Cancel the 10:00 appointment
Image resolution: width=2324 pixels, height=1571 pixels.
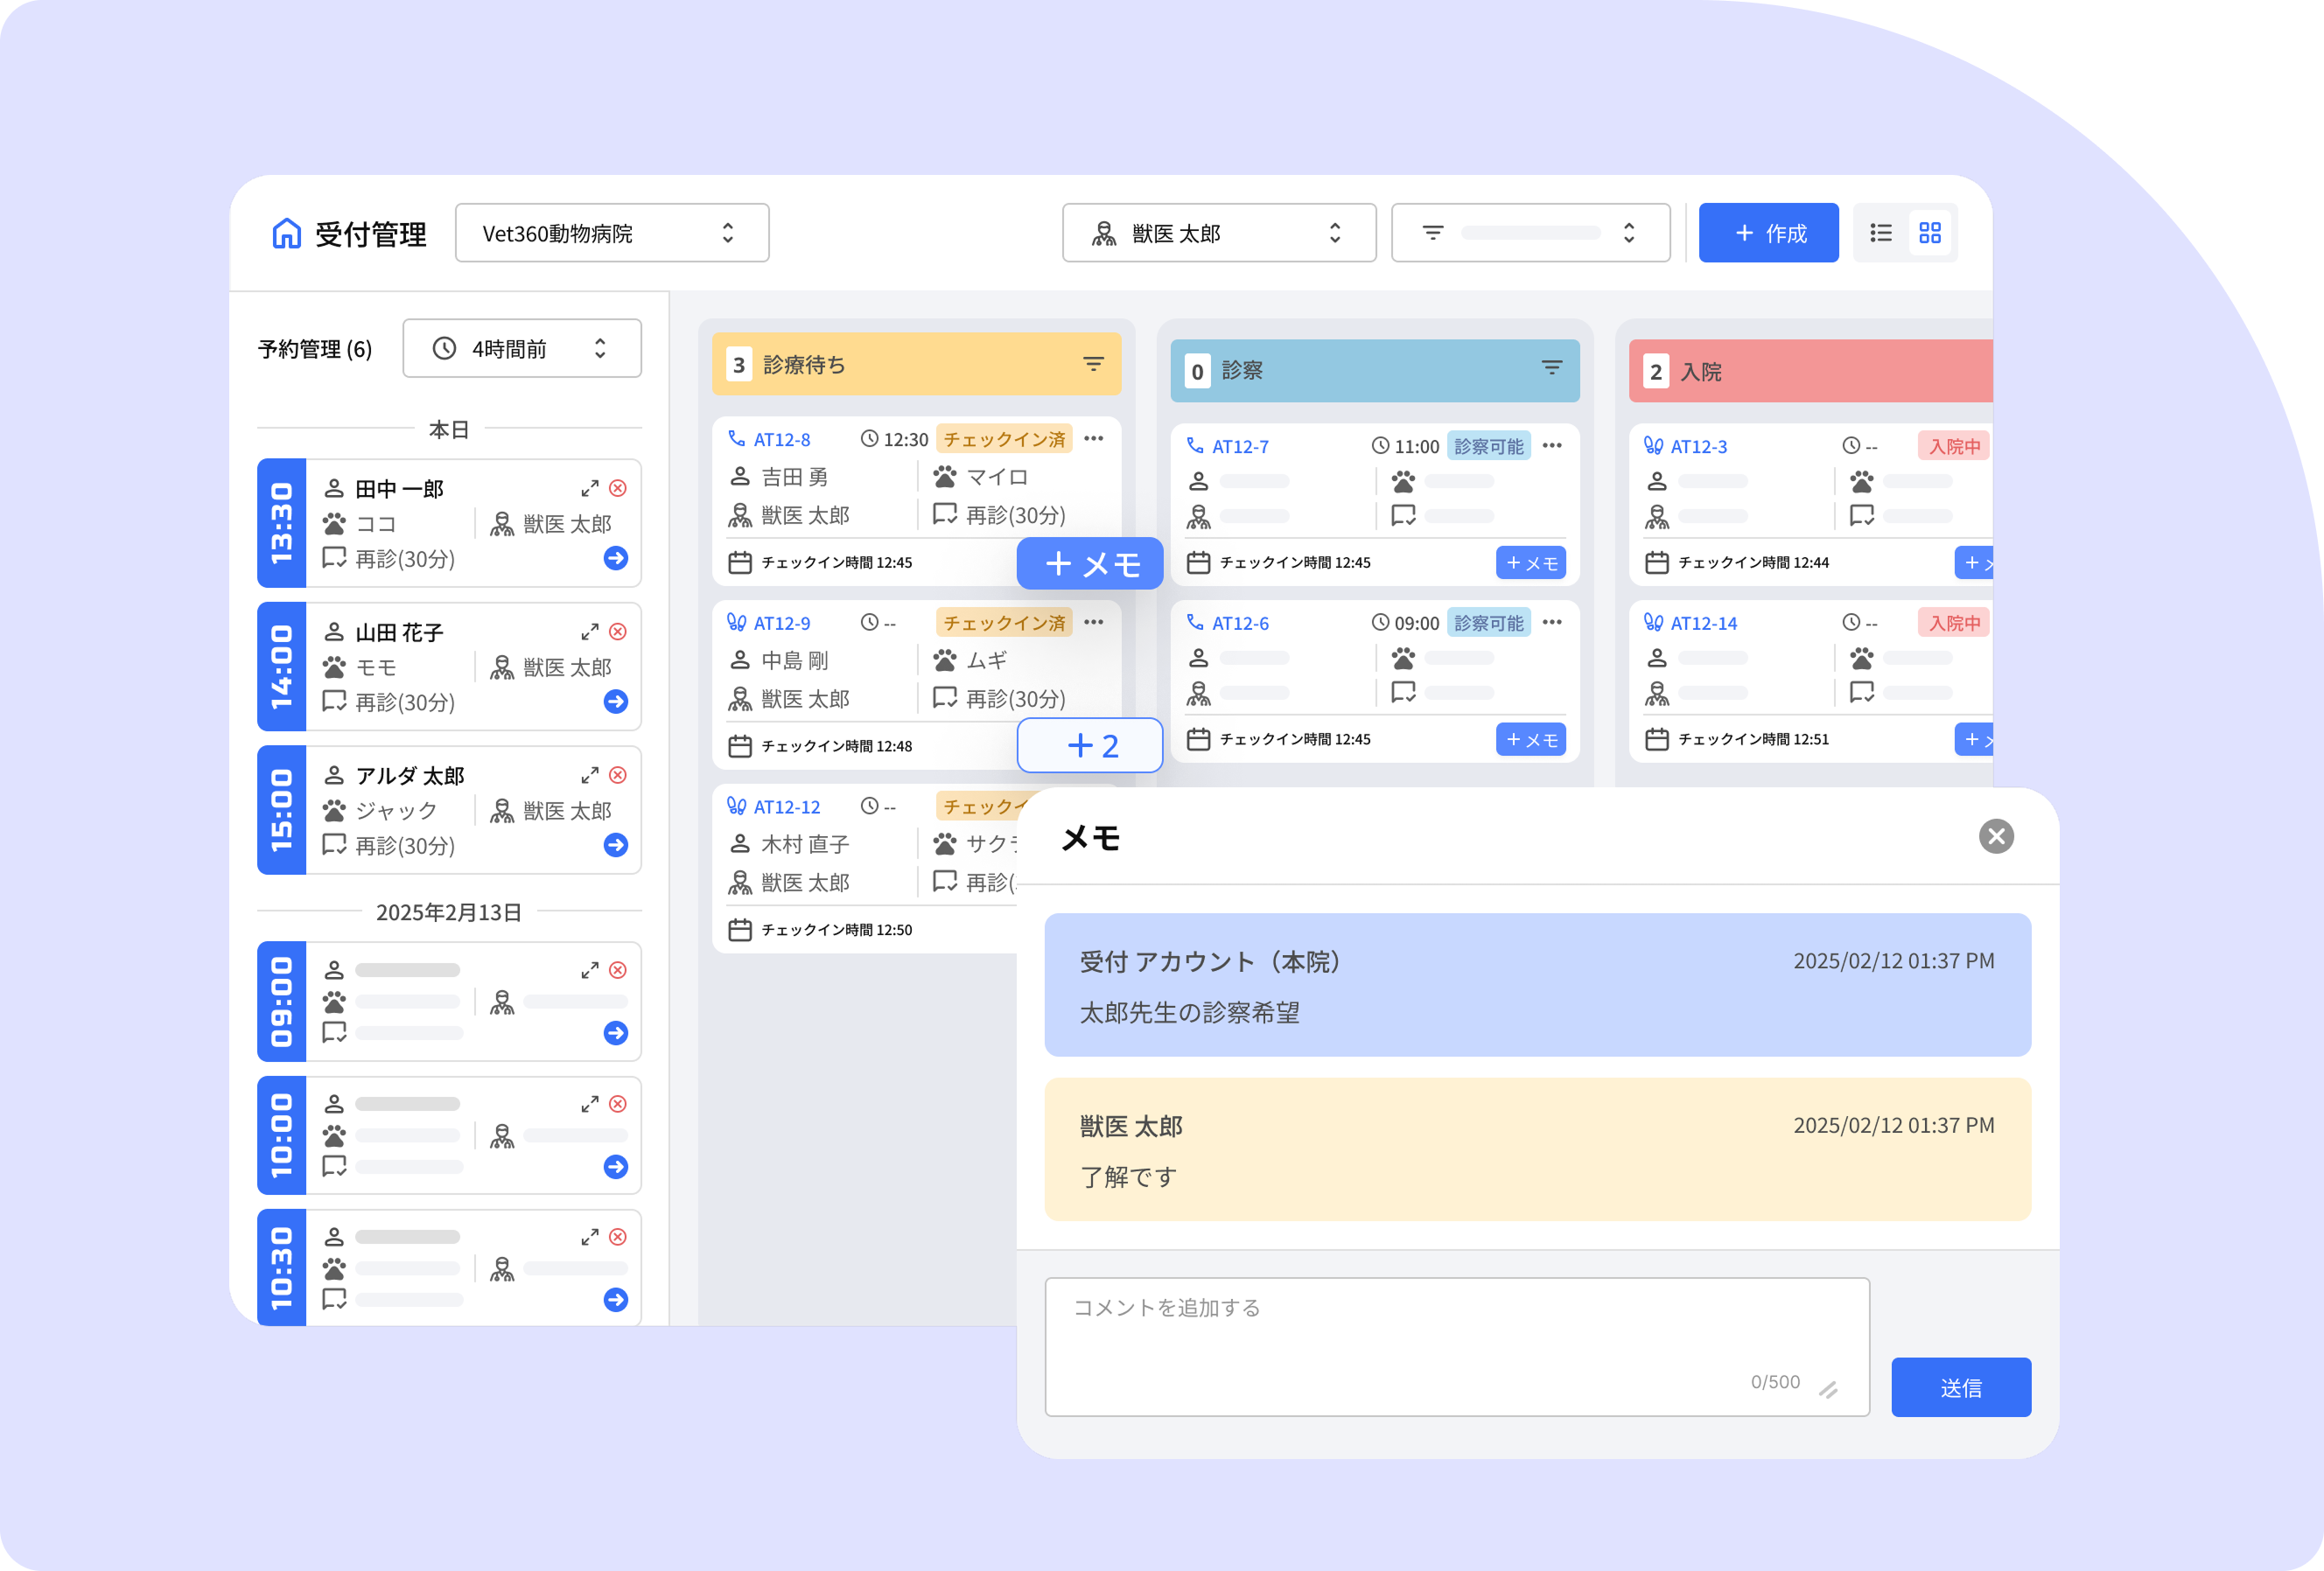[618, 1103]
